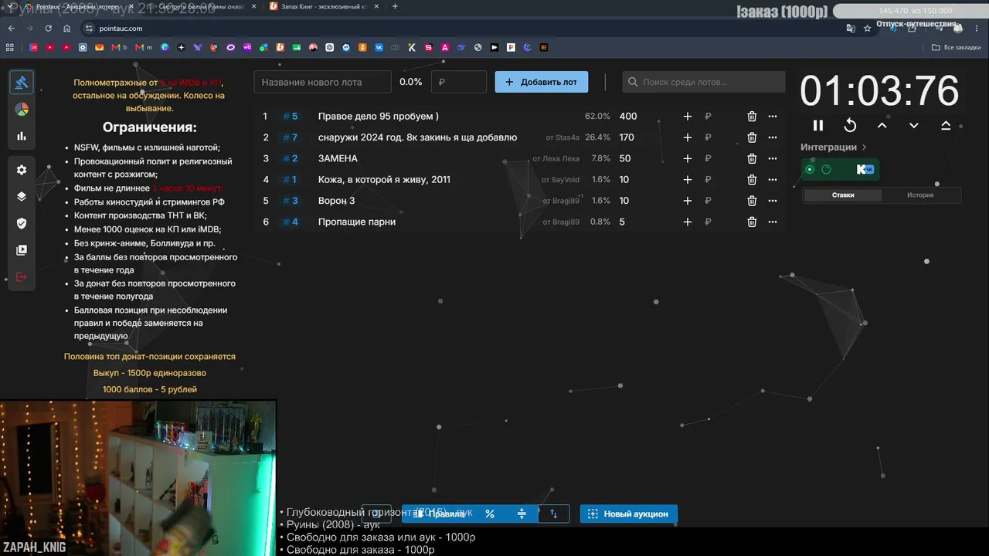Open more options for Пропащие парни
Screen dimensions: 989x556
[773, 222]
